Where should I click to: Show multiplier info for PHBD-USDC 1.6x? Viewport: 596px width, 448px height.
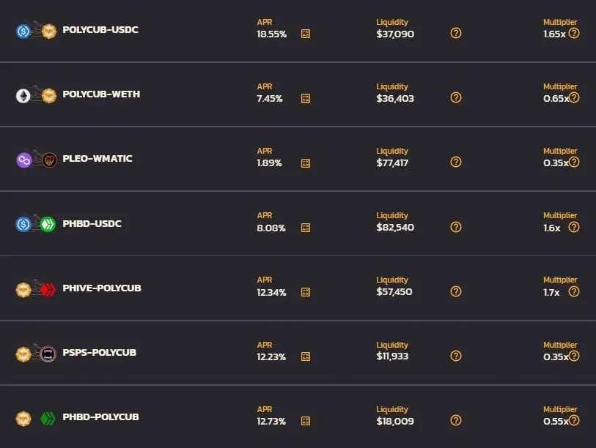click(x=574, y=227)
